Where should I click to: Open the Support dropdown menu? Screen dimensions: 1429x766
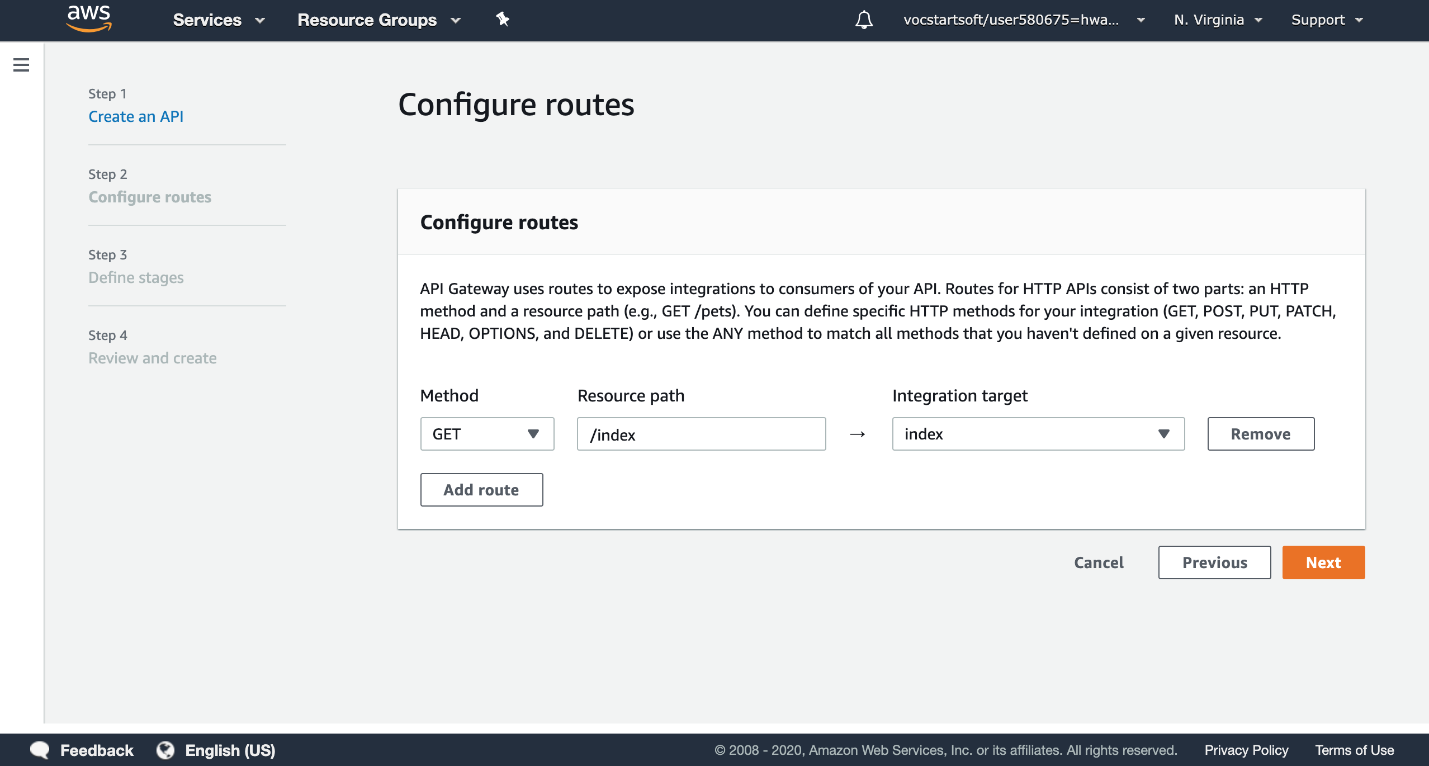(x=1327, y=20)
